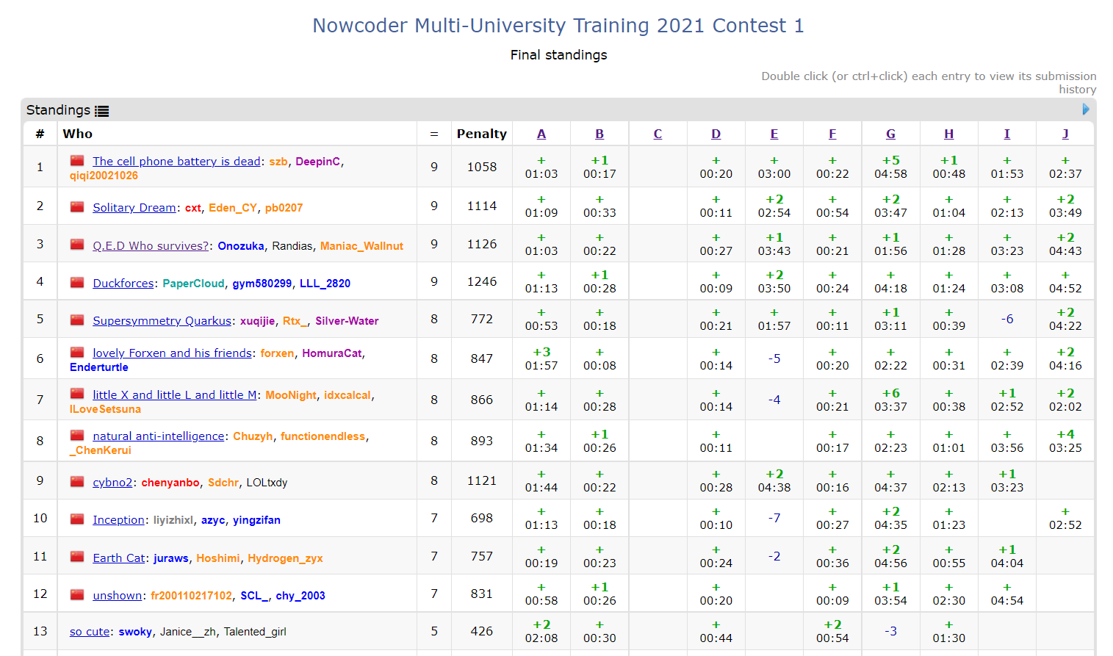Click the flag icon beside cybno2 team
This screenshot has width=1113, height=656.
[77, 482]
